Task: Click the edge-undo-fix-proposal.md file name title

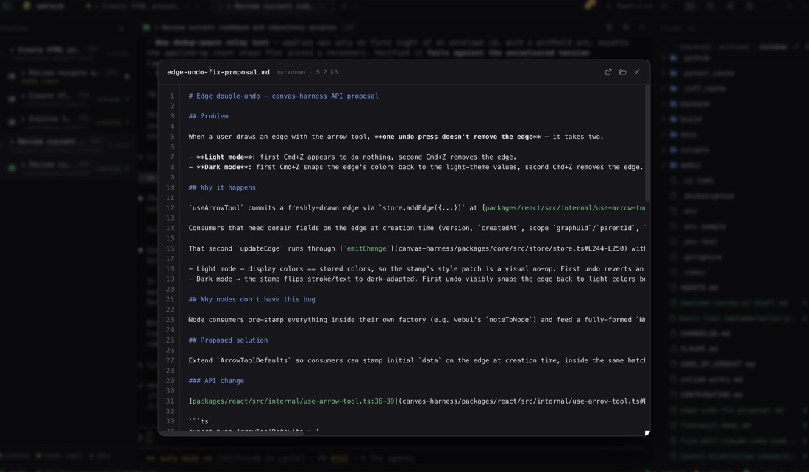Action: click(218, 72)
